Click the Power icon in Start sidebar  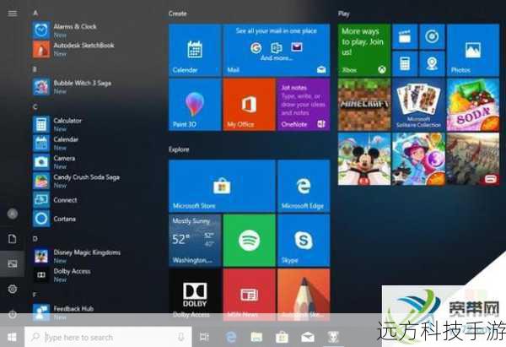coord(13,314)
